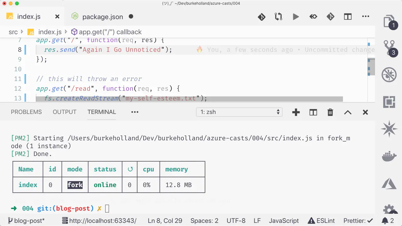402x226 pixels.
Task: Click "Again I Go Unnoticed" string in code
Action: pyautogui.click(x=122, y=50)
